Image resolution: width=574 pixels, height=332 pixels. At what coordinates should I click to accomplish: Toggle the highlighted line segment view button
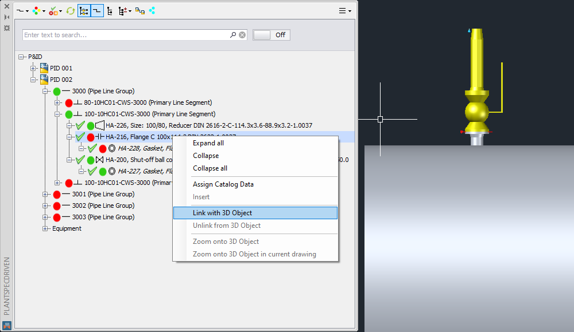coord(97,11)
